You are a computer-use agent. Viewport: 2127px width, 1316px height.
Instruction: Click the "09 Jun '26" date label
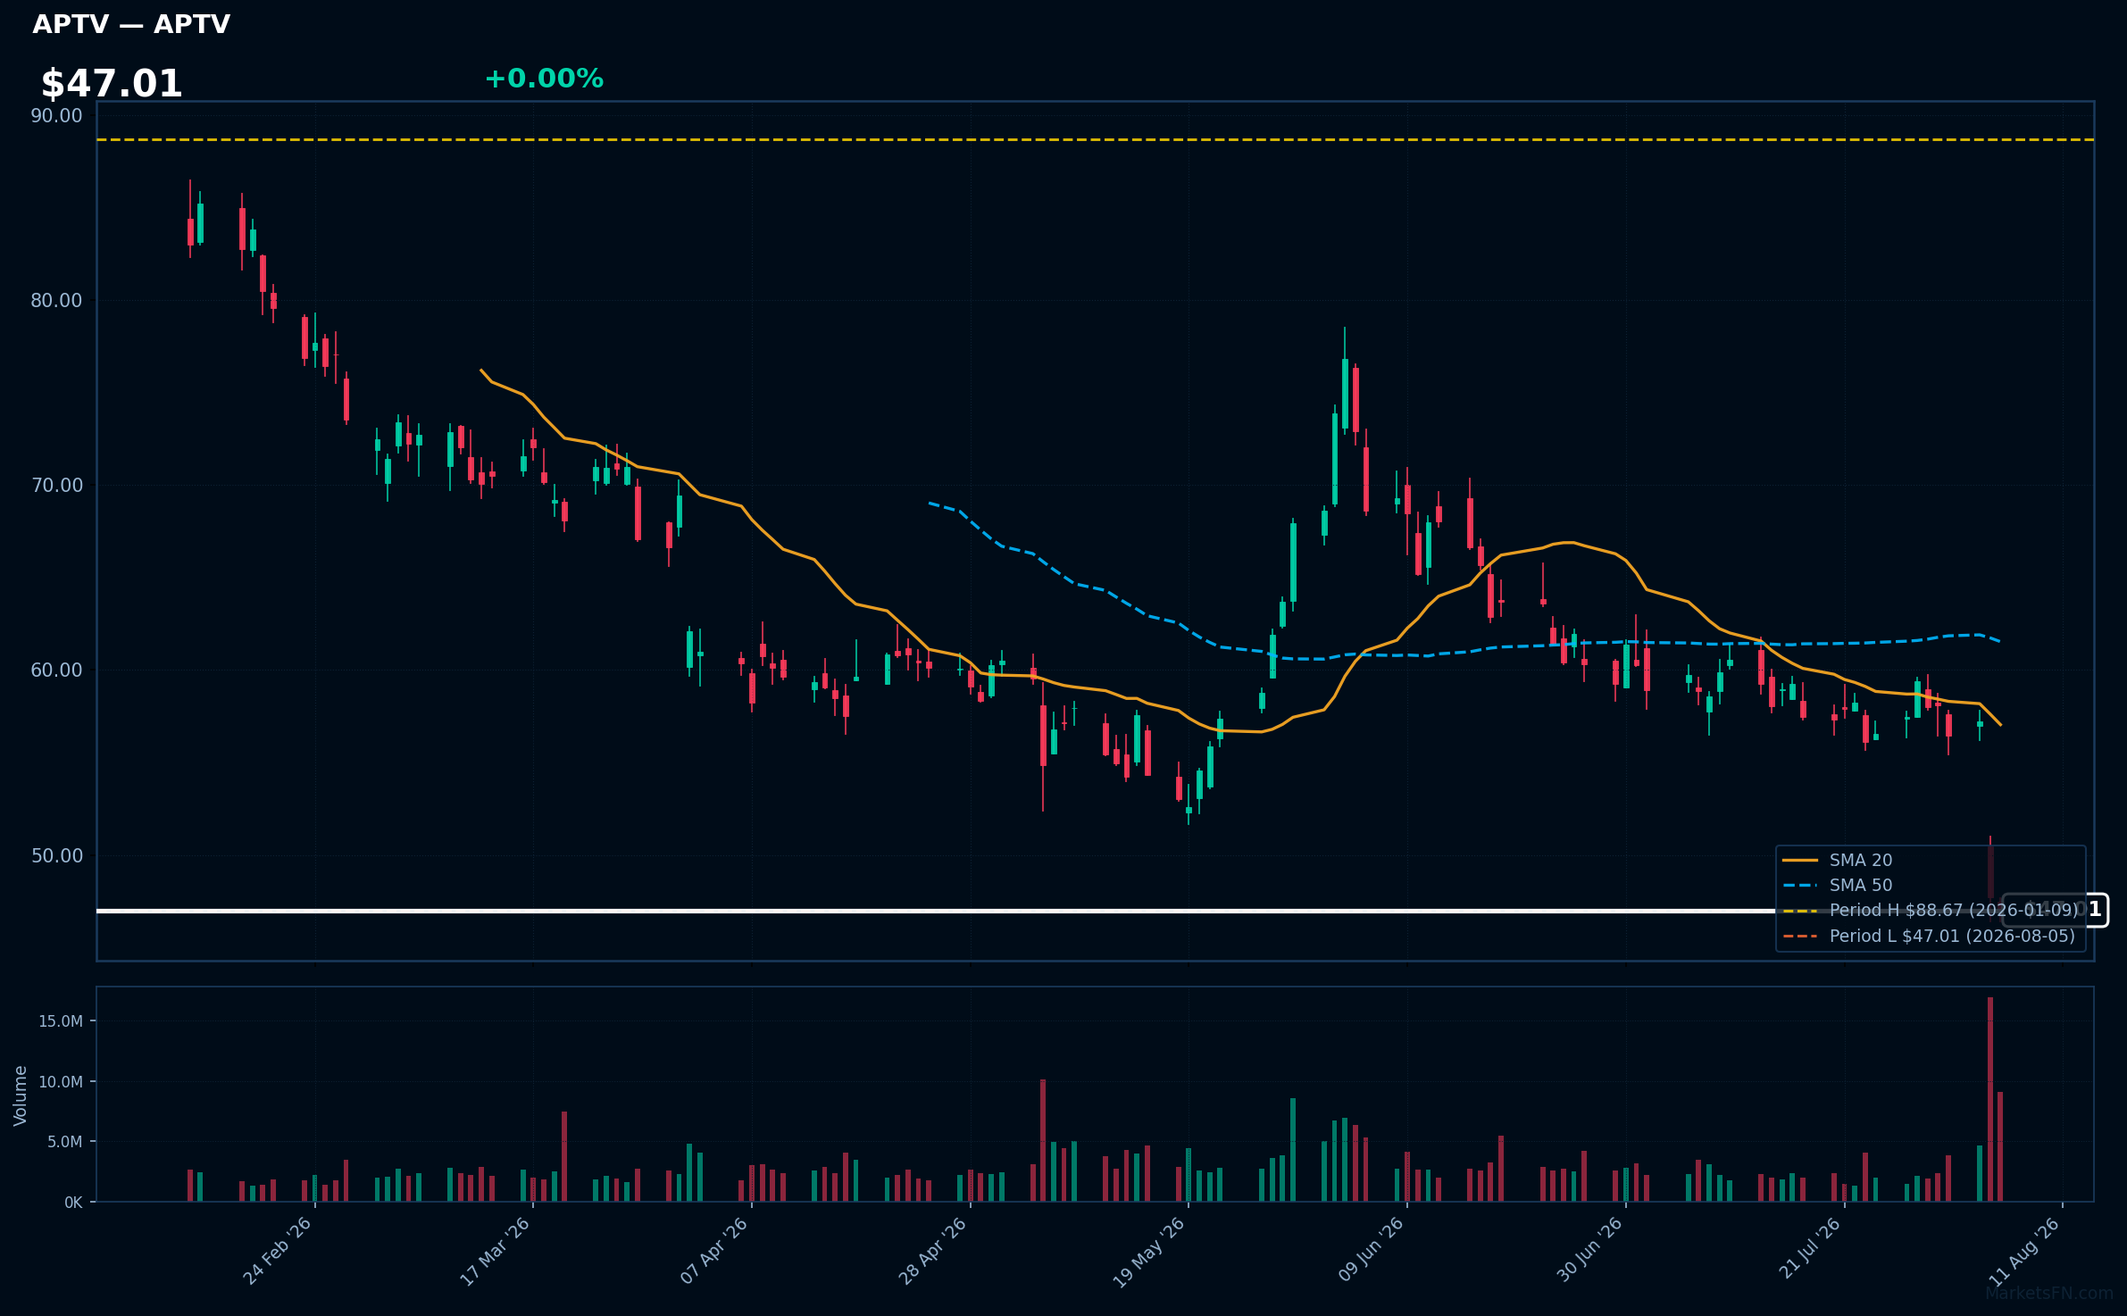pos(1371,1251)
